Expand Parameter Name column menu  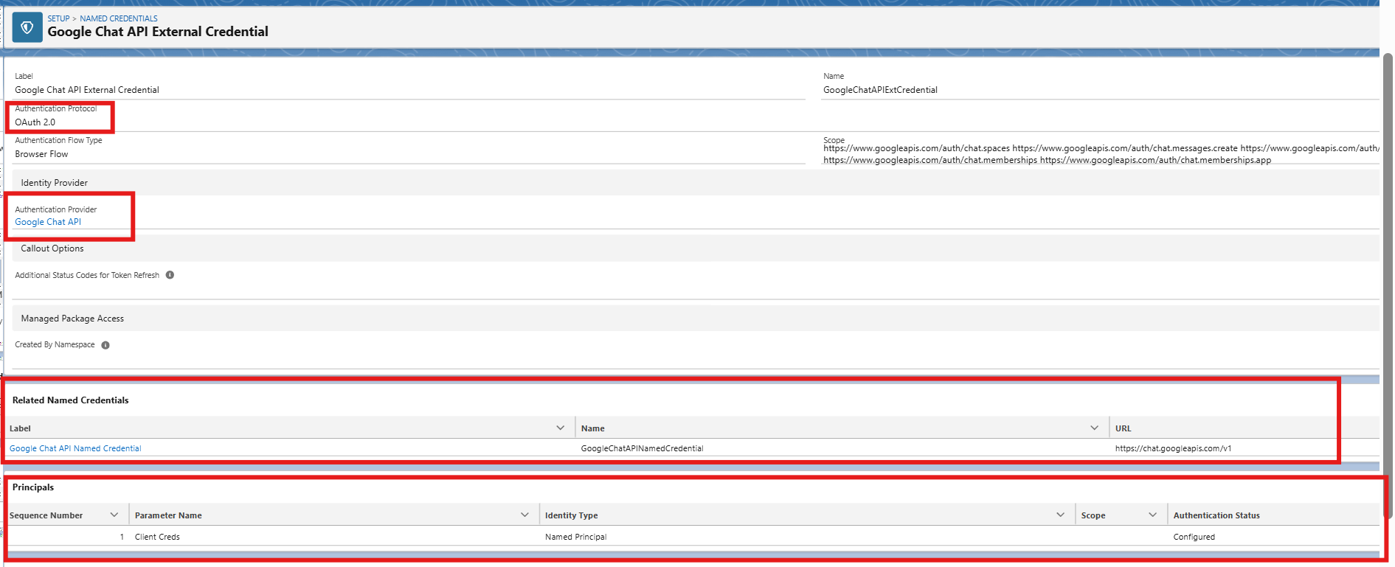point(525,515)
